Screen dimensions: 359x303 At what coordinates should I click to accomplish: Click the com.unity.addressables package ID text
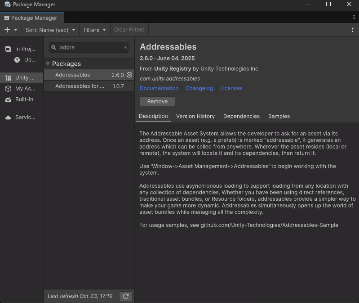pyautogui.click(x=170, y=79)
